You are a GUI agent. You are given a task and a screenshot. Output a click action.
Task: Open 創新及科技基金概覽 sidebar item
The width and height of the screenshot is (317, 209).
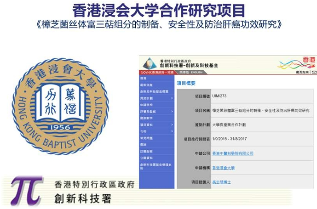point(154,91)
